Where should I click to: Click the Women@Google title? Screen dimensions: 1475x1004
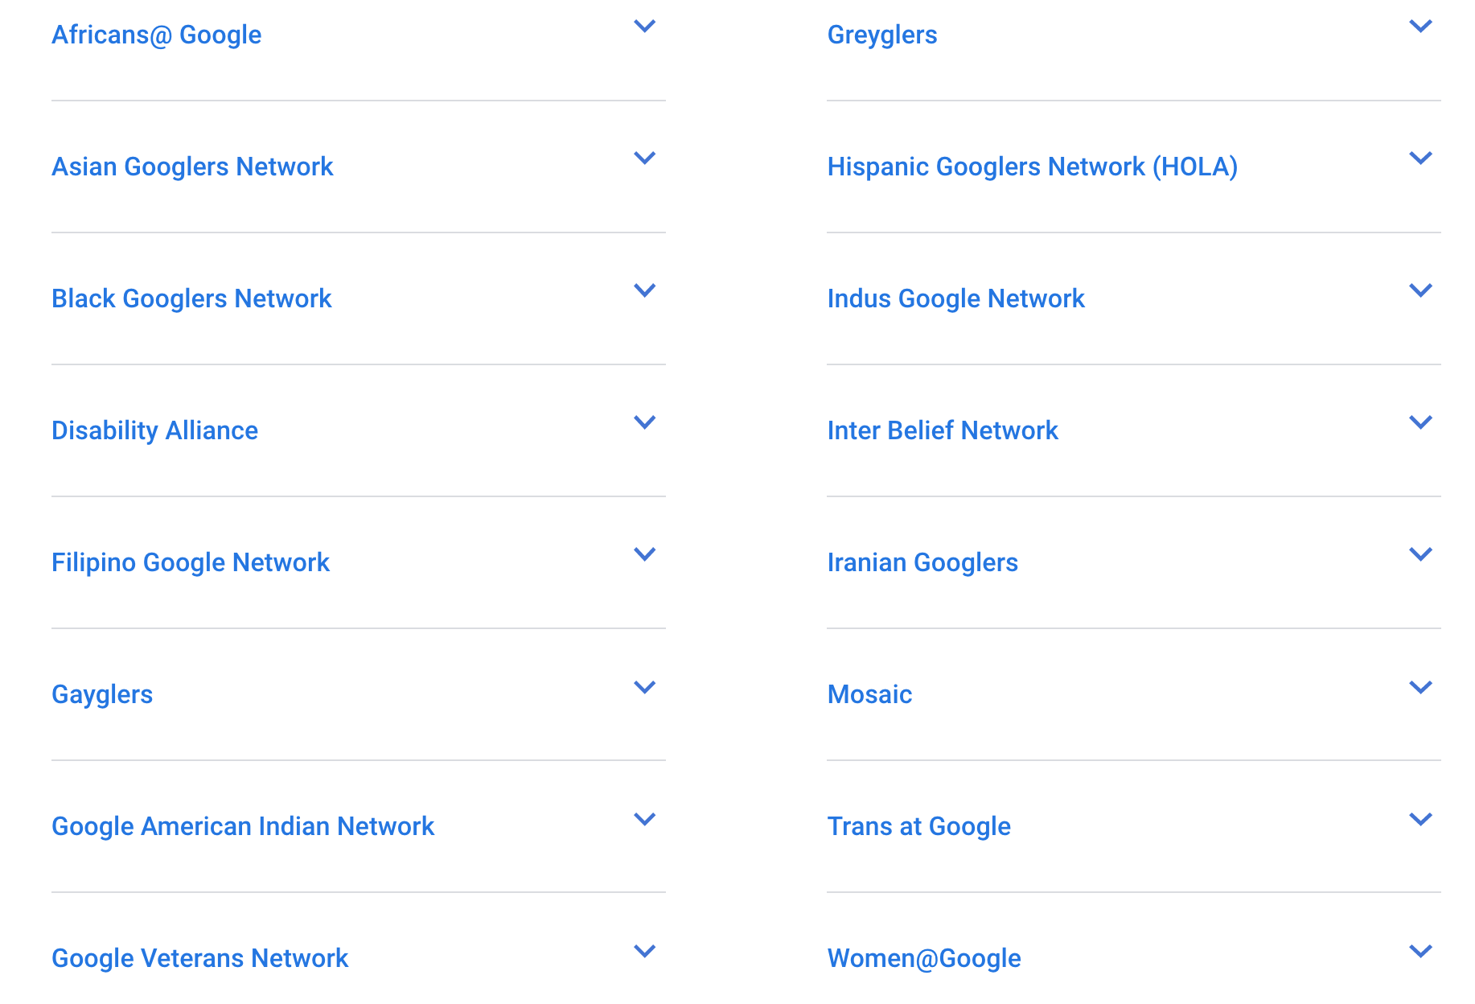click(924, 958)
